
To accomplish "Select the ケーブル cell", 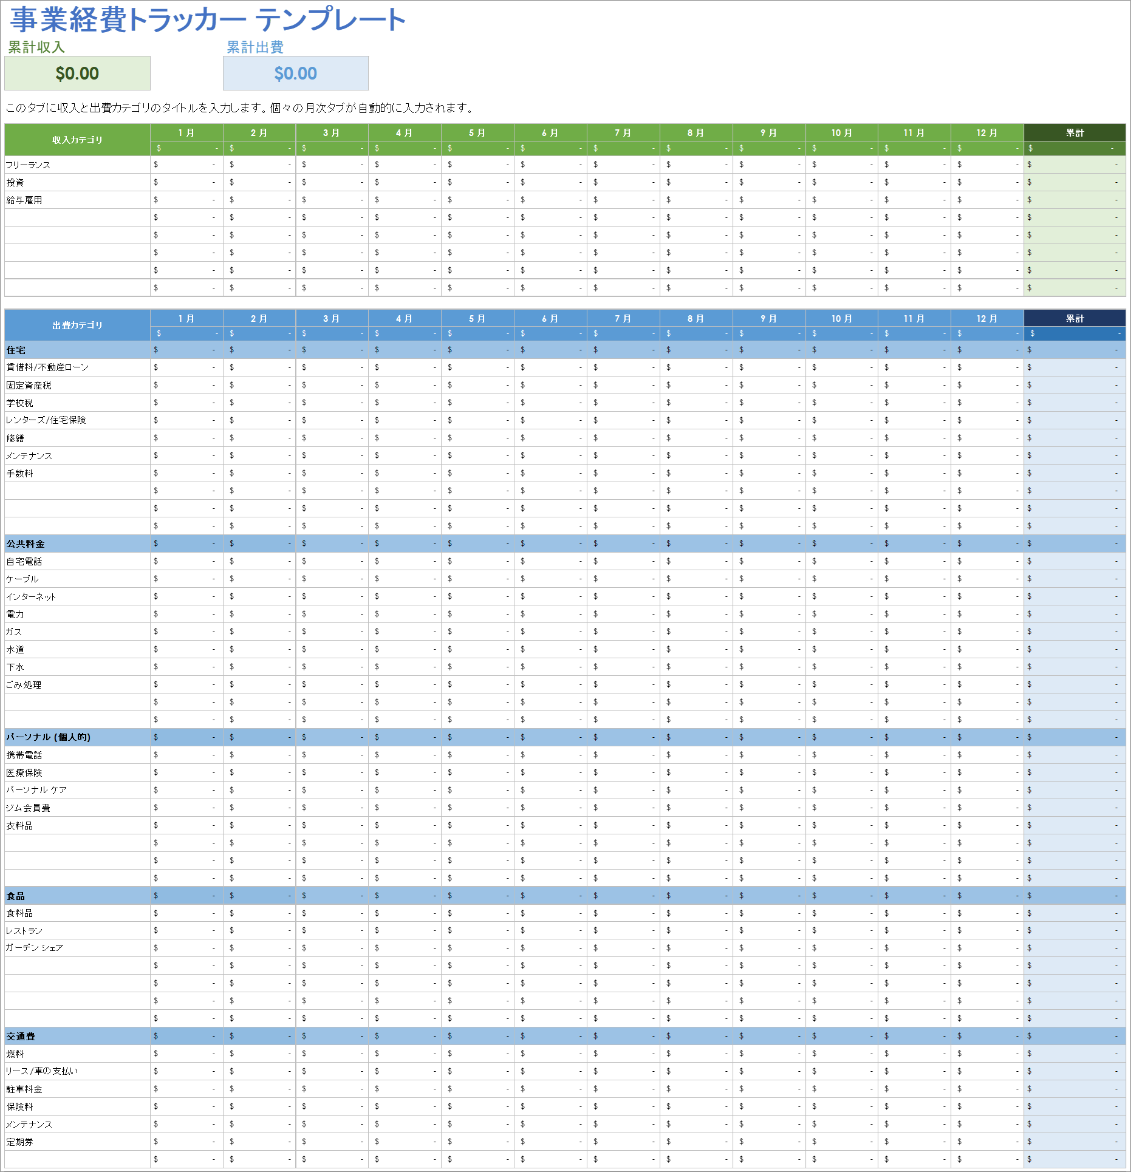I will click(77, 579).
